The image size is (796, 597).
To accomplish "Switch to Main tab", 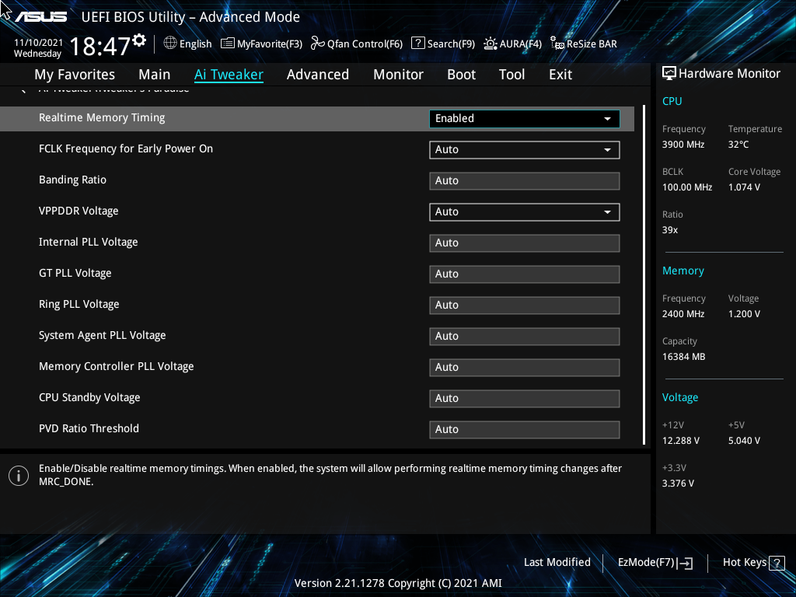I will pyautogui.click(x=155, y=75).
